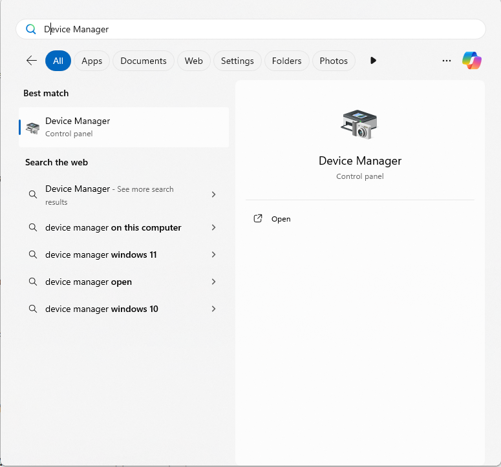Switch to the Settings filter tab

(x=237, y=61)
